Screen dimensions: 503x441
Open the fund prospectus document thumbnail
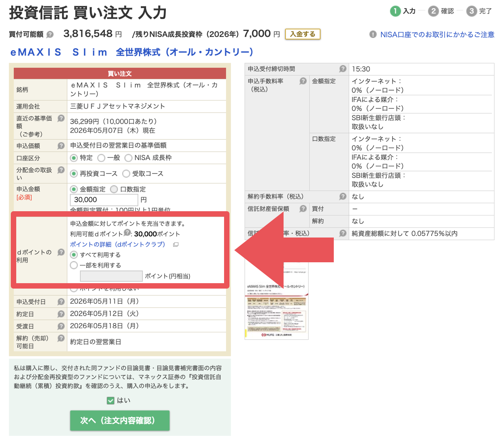(277, 300)
